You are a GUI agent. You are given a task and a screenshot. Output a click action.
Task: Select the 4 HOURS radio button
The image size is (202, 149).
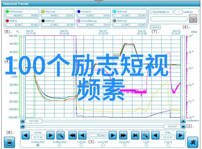point(103,145)
